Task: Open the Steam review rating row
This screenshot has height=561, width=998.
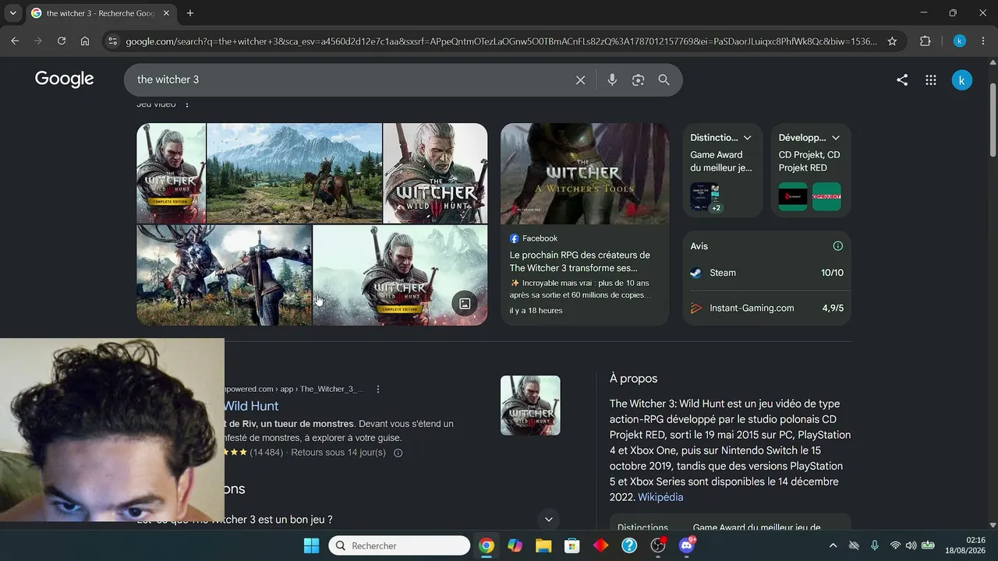Action: pos(767,273)
